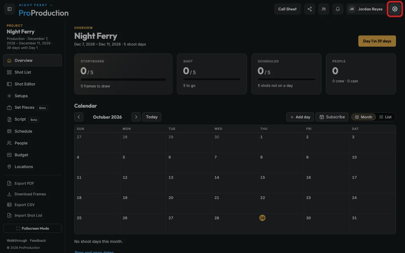Viewport: 405px width, 253px height.
Task: Click Export PDF in the sidebar
Action: pyautogui.click(x=32, y=183)
